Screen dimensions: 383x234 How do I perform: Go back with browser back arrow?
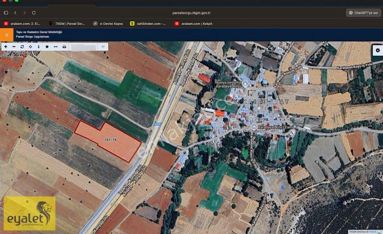coord(15,12)
